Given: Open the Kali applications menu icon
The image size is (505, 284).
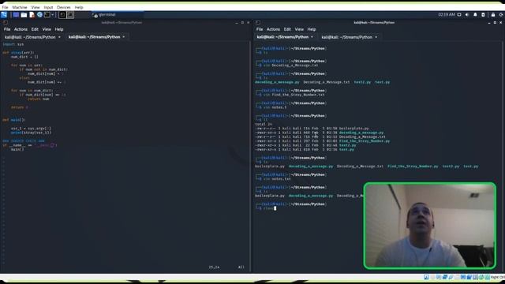Looking at the screenshot, I should pos(4,14).
